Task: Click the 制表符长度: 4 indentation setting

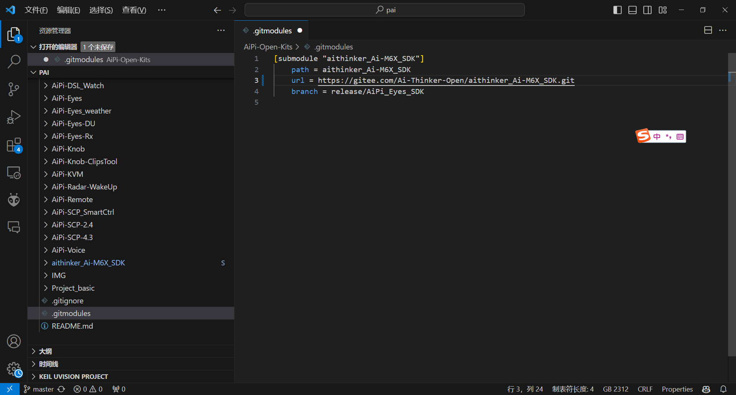Action: [573, 389]
